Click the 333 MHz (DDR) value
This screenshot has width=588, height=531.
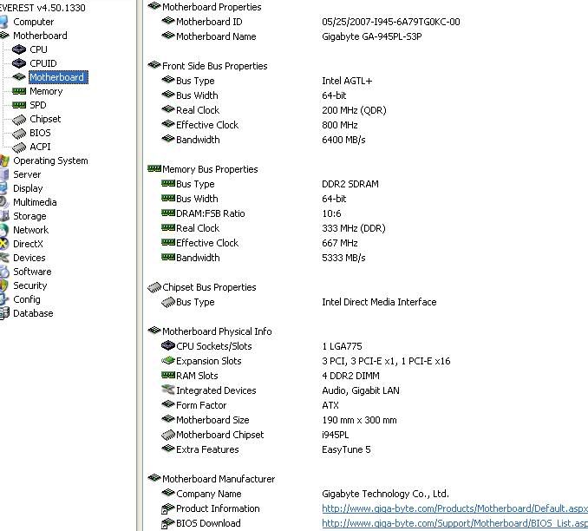tap(353, 228)
